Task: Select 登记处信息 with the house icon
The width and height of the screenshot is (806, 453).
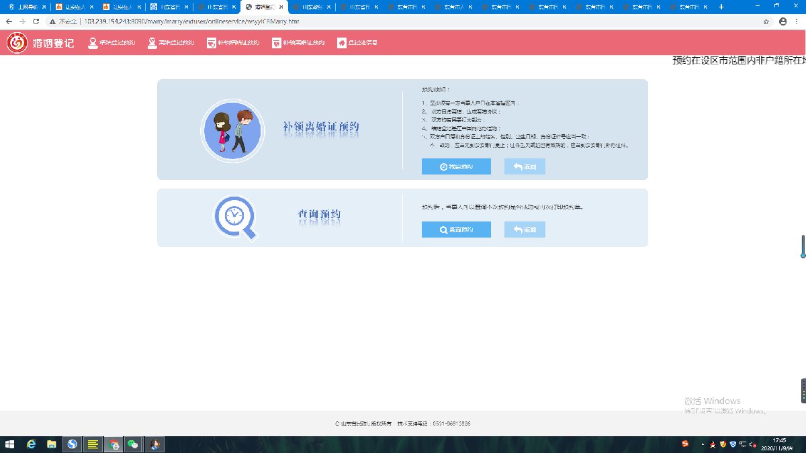Action: [x=357, y=43]
